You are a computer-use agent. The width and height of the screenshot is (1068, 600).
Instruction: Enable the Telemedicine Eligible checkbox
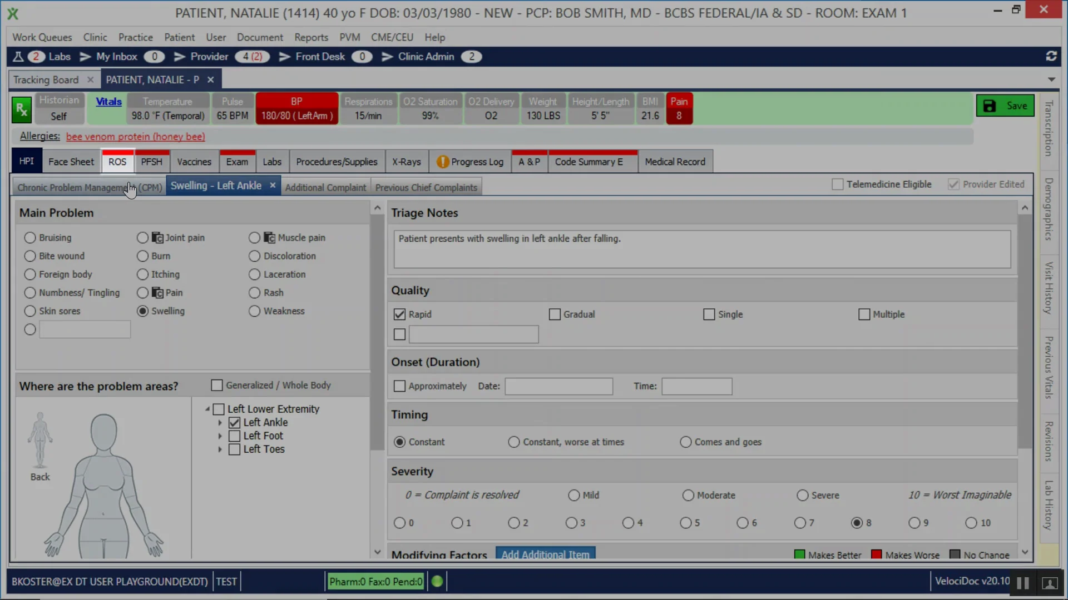[838, 184]
